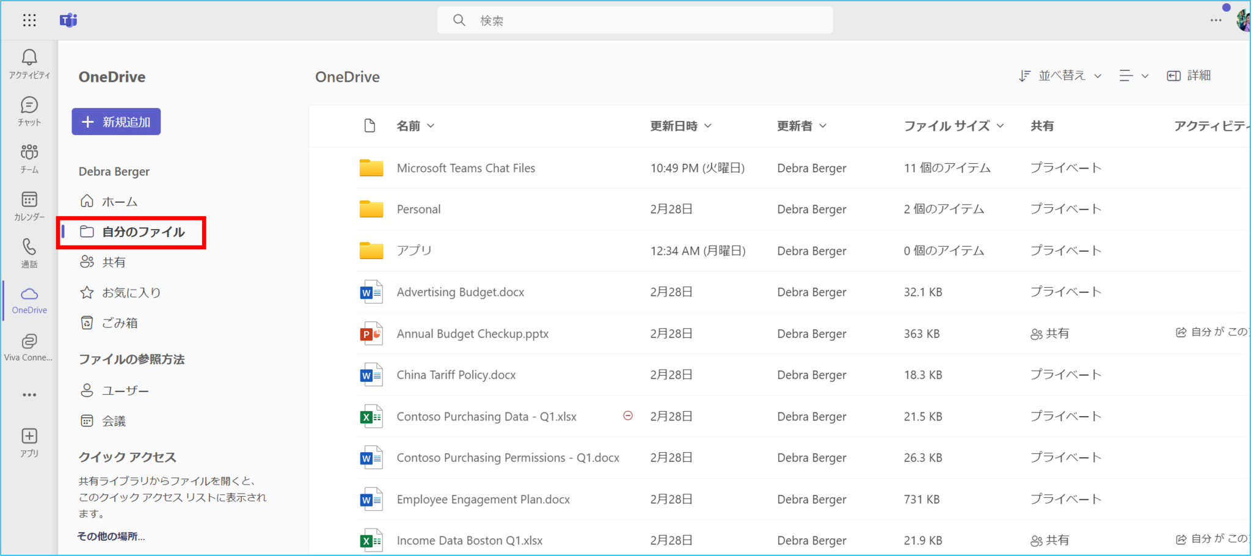The height and width of the screenshot is (556, 1251).
Task: Select the 通話 (calls) icon
Action: (x=29, y=252)
